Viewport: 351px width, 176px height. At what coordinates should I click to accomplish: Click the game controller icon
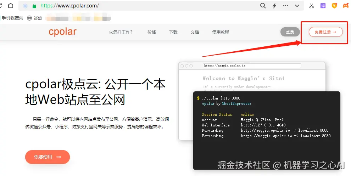(346, 6)
